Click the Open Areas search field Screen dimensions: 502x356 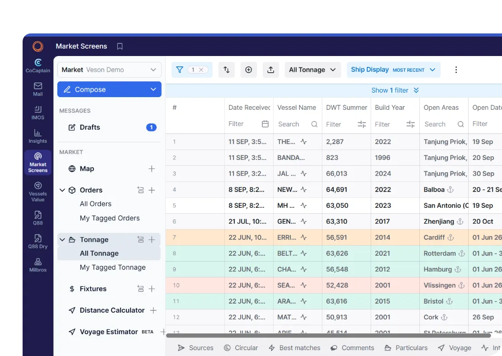tap(444, 124)
